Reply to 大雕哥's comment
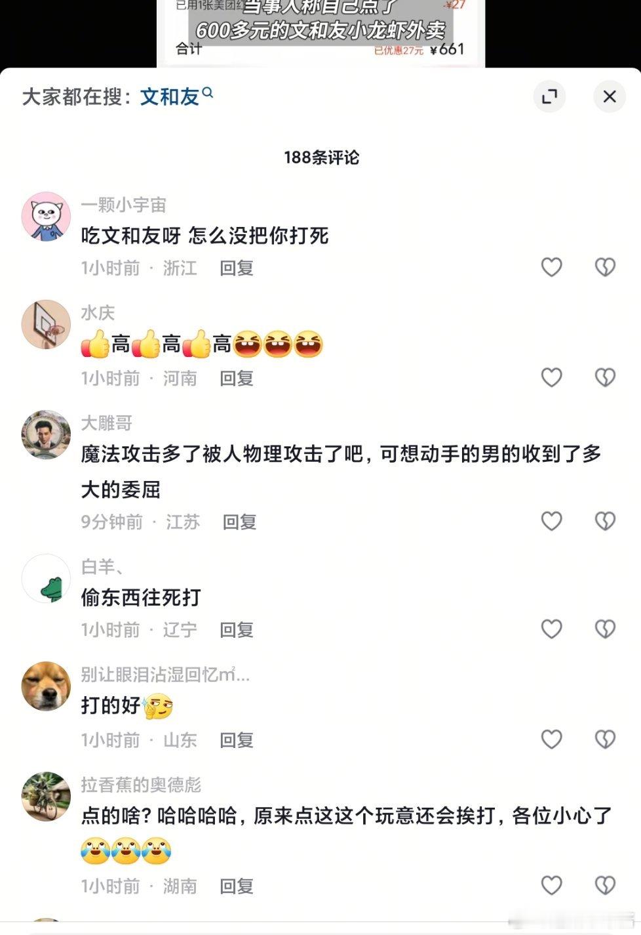This screenshot has width=641, height=935. pos(239,522)
